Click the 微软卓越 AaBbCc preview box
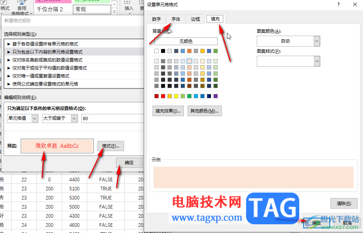The image size is (363, 233). tap(57, 146)
